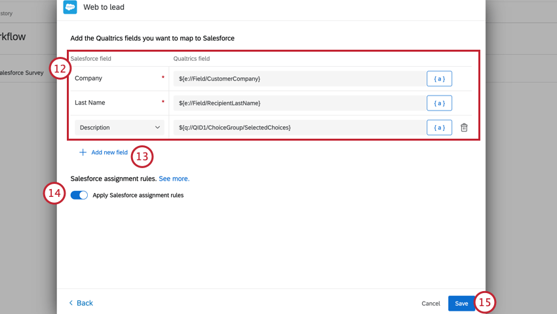Screen dimensions: 557x314
Task: Click the Description Qualtrics field input
Action: (298, 128)
